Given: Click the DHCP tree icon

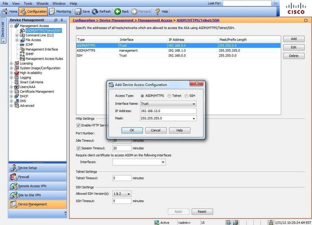Looking at the screenshot, I should (x=17, y=96).
